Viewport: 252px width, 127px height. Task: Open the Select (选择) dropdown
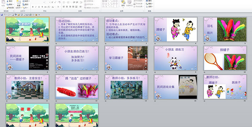149,7
